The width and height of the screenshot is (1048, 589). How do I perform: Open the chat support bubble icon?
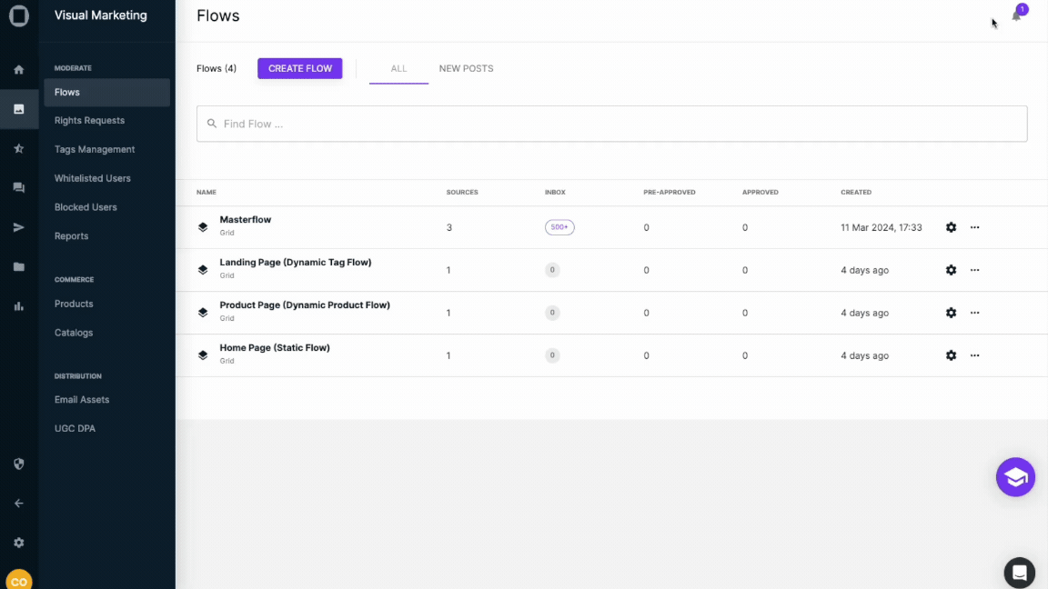coord(1019,573)
